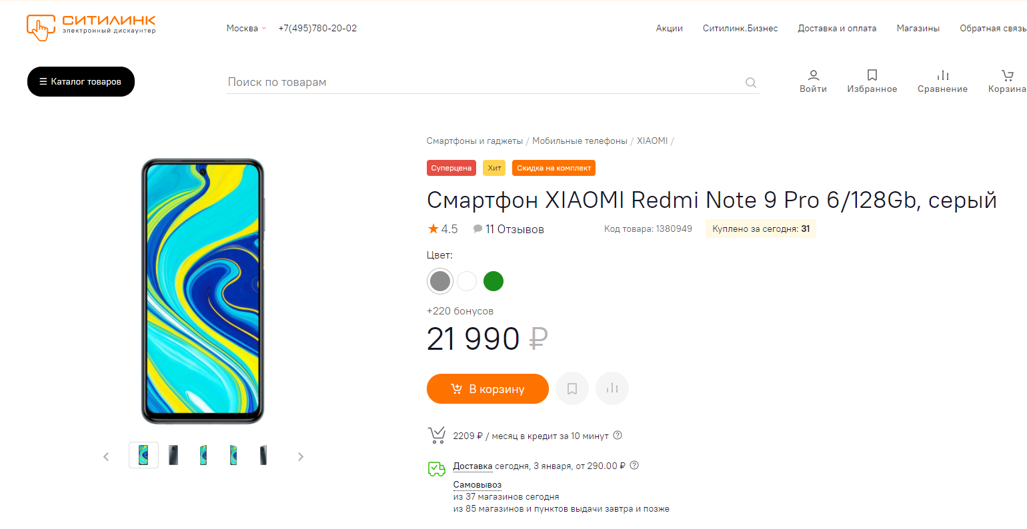Add product to favorites via bookmark button
The width and height of the screenshot is (1027, 529).
pyautogui.click(x=572, y=388)
